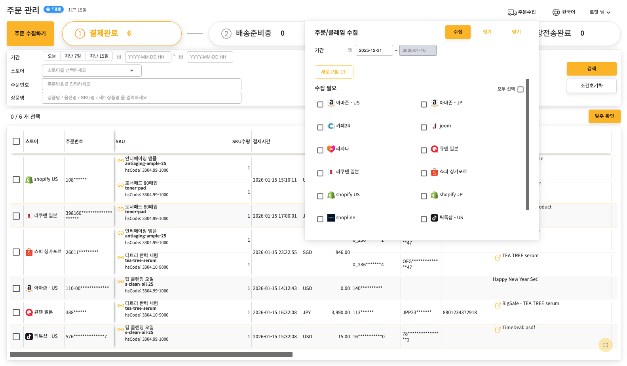Click the 도움말 help badge
This screenshot has height=366, width=627.
click(54, 9)
